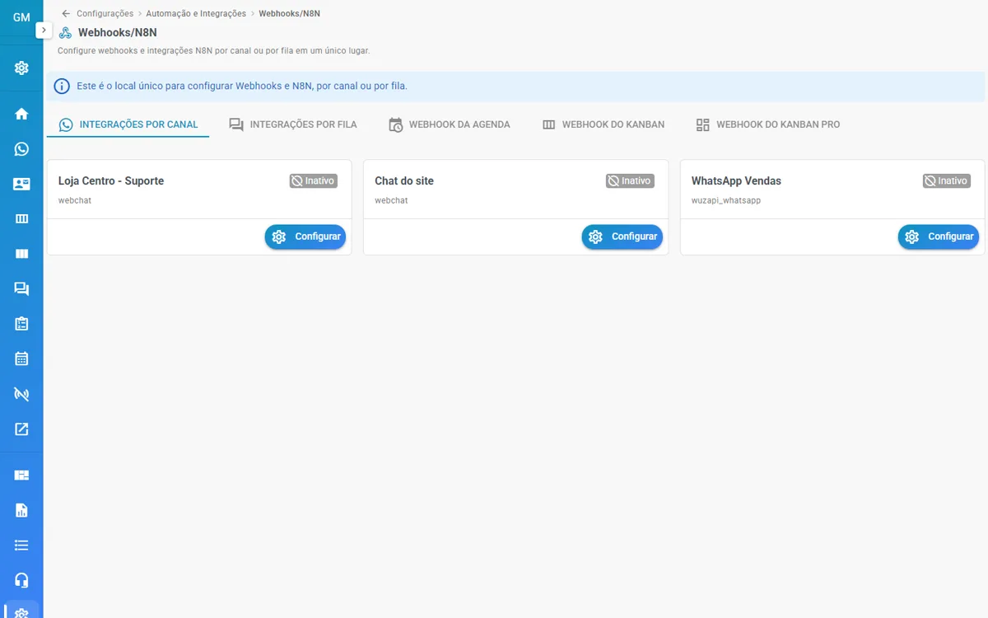Viewport: 988px width, 618px height.
Task: Click Inativo badge on Loja Centro - Suporte
Action: (x=314, y=180)
